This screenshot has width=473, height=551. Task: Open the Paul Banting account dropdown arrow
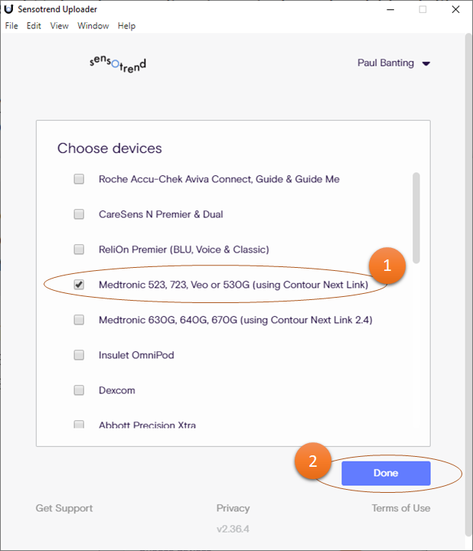426,64
